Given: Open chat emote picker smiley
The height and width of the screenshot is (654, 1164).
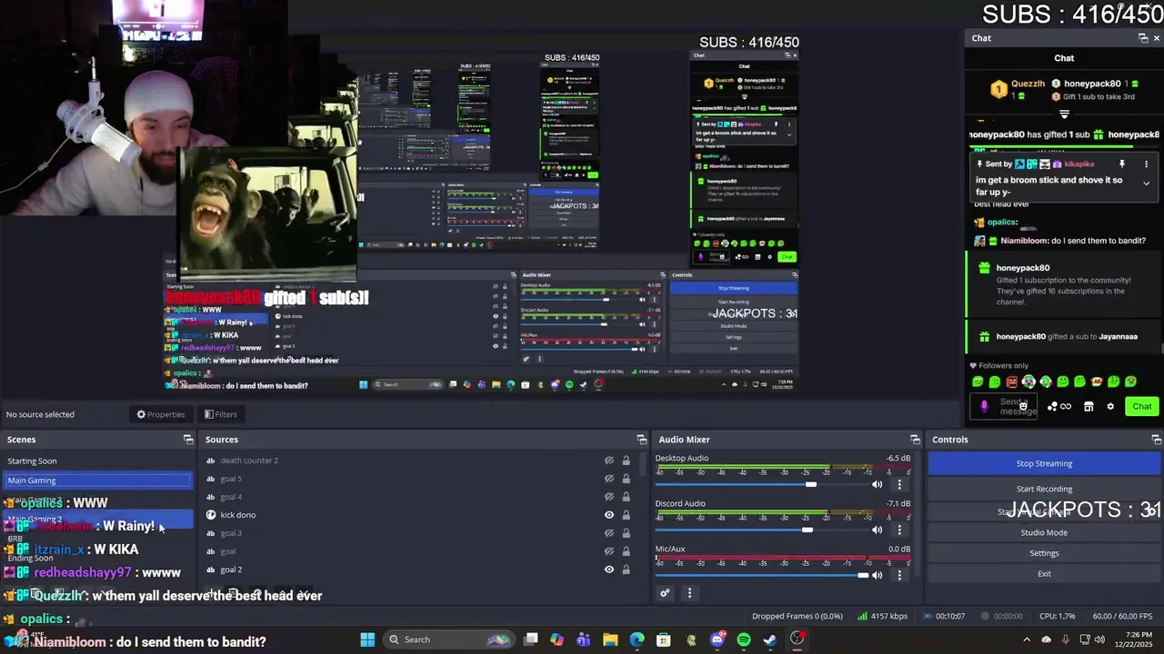Looking at the screenshot, I should tap(1023, 406).
